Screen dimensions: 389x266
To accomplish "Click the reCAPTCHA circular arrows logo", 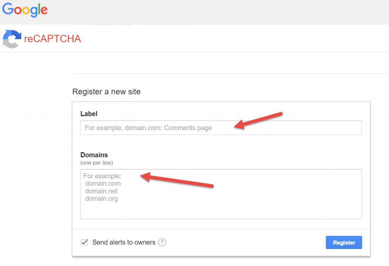I will (x=12, y=39).
